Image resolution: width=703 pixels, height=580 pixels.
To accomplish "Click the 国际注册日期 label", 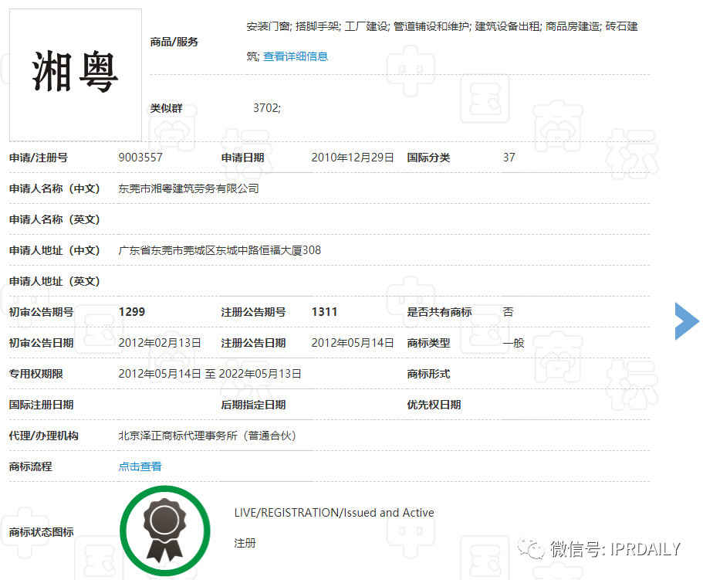I will point(41,405).
